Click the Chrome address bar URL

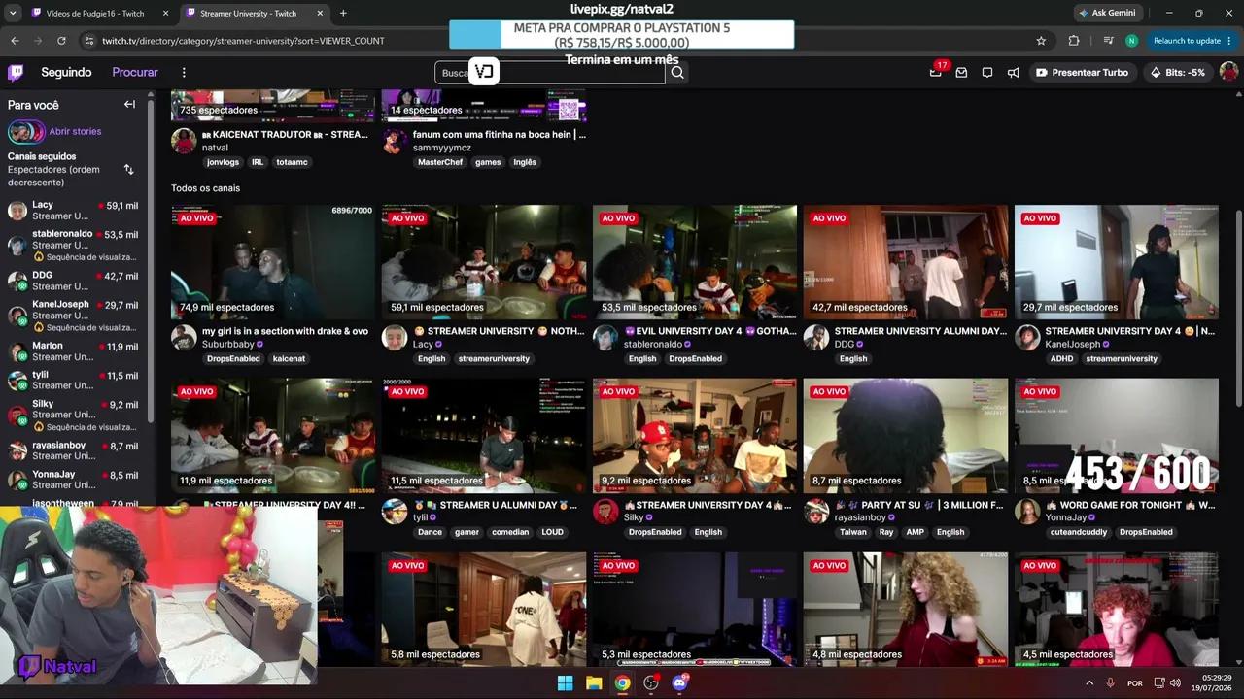pos(243,41)
